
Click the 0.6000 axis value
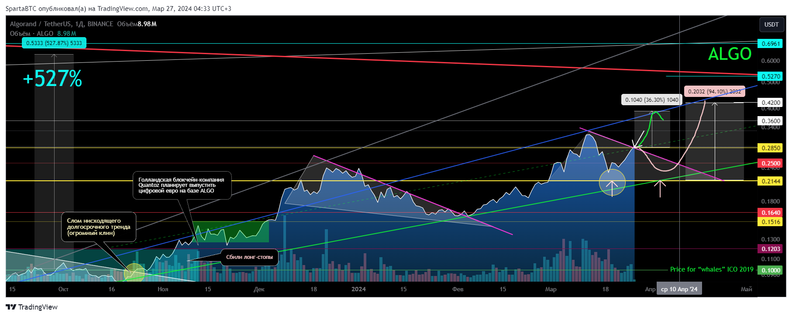coord(770,61)
